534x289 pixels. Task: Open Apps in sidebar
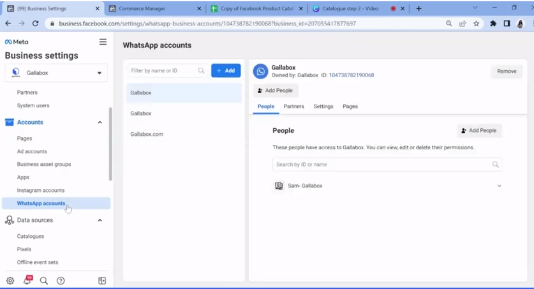coord(23,177)
